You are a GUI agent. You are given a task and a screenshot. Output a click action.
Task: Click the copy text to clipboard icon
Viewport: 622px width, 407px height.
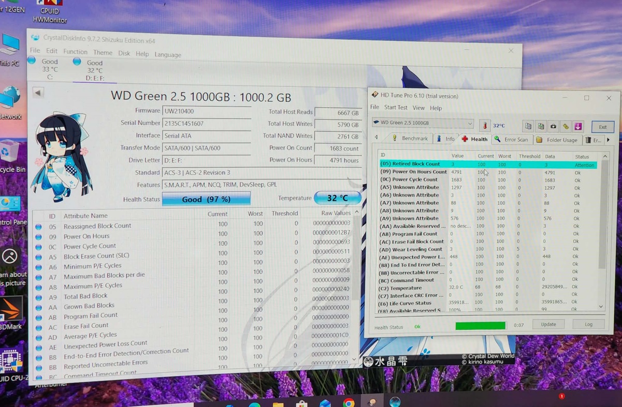coord(528,126)
